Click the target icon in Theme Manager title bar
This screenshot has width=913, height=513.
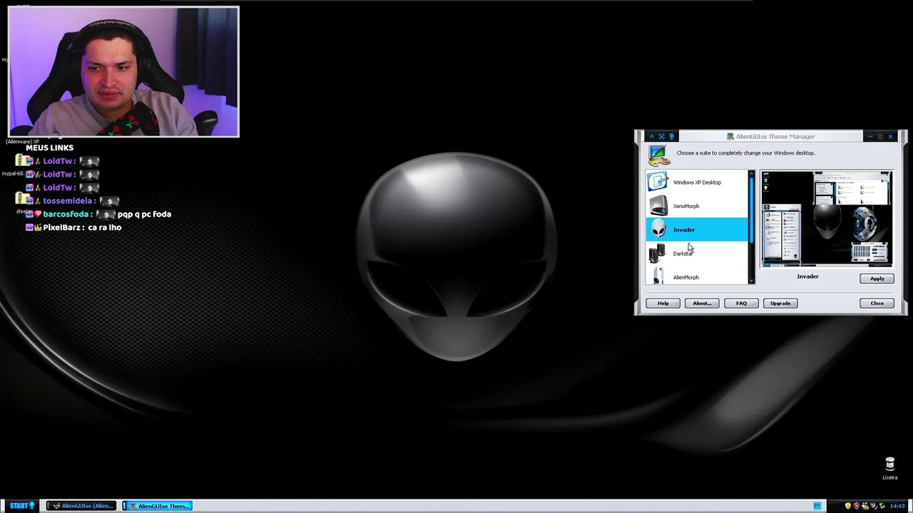[661, 137]
